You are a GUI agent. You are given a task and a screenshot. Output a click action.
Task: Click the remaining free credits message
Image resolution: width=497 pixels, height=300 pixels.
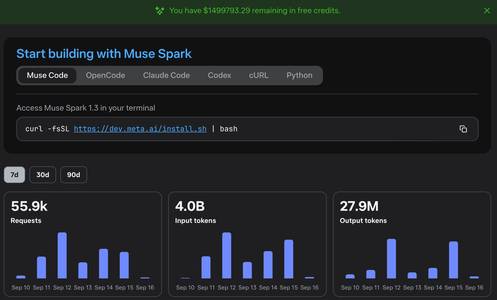pyautogui.click(x=255, y=11)
